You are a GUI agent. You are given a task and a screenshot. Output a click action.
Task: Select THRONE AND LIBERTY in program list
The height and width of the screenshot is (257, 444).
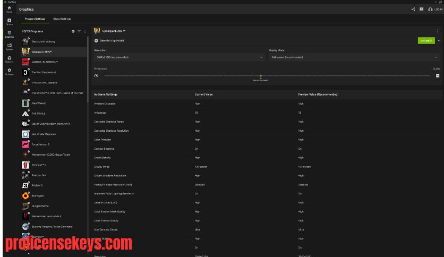coord(54,83)
